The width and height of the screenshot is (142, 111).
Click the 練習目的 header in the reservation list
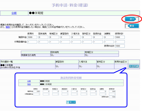pyautogui.click(x=60, y=62)
